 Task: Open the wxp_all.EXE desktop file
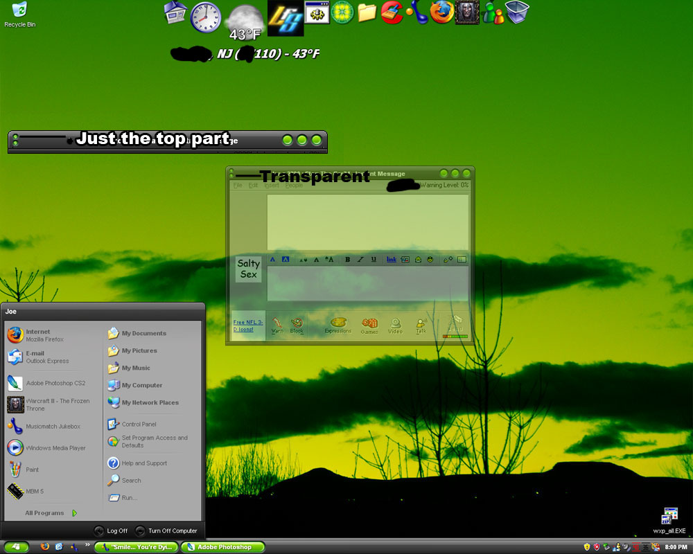point(669,521)
